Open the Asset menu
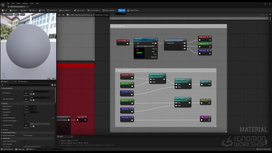This screenshot has height=153, width=272. 18,3
